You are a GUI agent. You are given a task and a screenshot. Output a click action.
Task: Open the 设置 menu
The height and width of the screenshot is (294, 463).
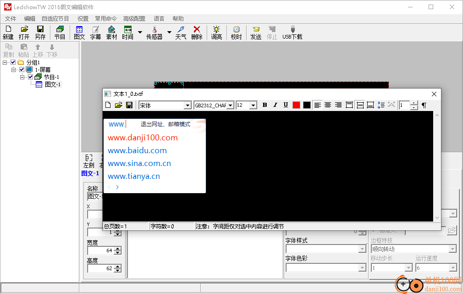pos(83,19)
